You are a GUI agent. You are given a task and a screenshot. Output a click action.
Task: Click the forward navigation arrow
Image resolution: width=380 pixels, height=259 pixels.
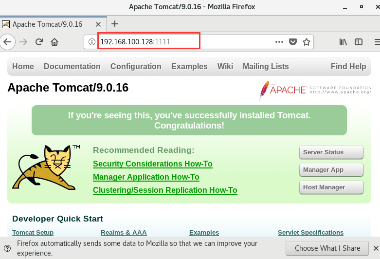(23, 42)
